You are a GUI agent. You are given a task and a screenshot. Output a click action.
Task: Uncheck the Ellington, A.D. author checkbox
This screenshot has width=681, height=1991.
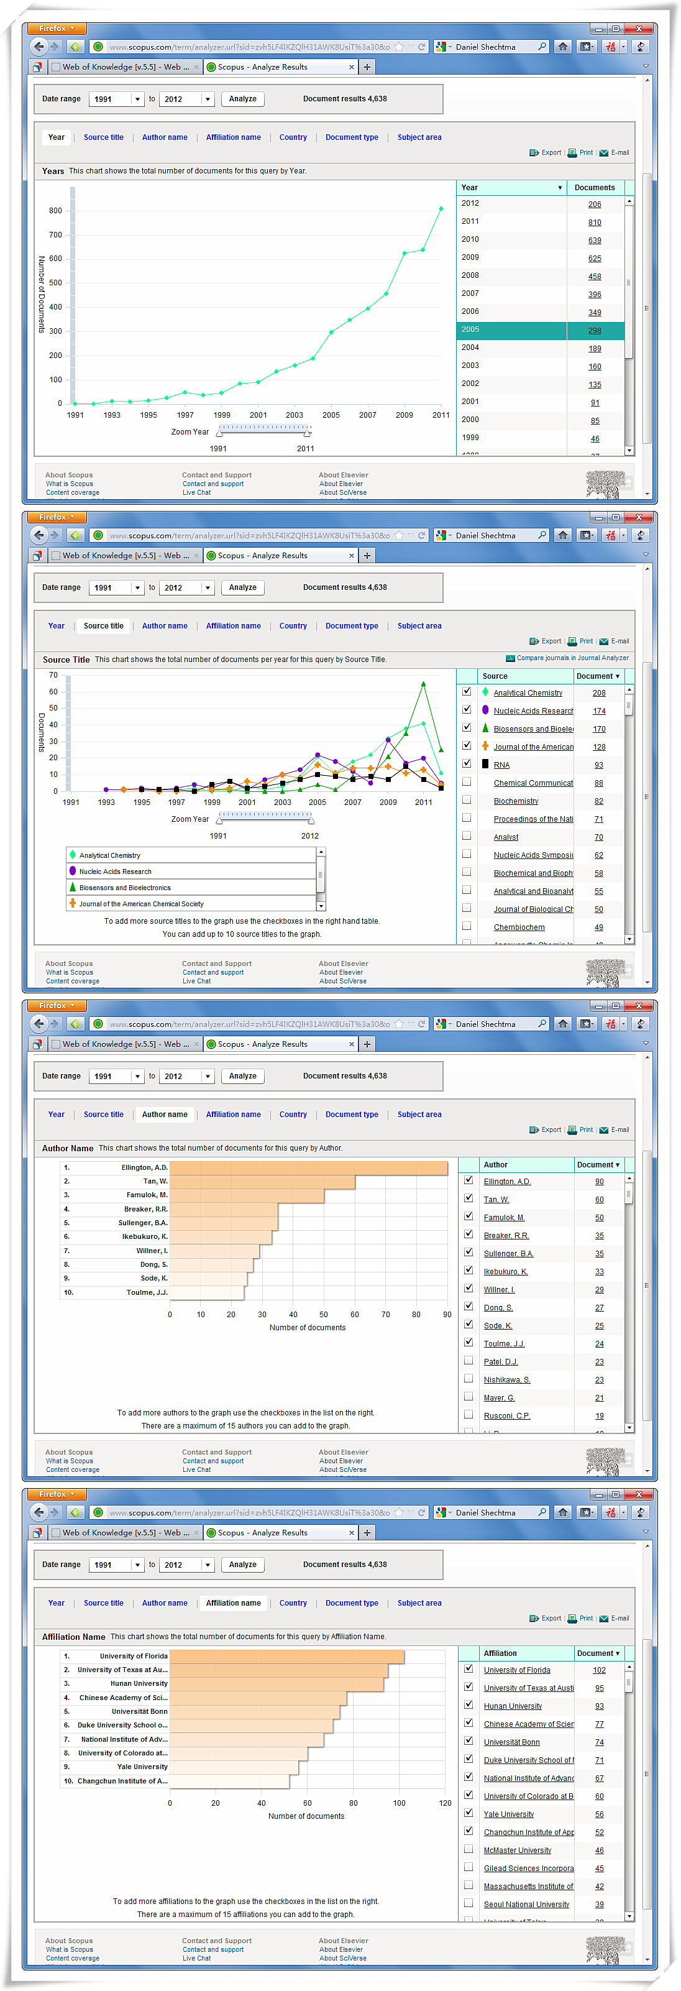pos(468,1180)
